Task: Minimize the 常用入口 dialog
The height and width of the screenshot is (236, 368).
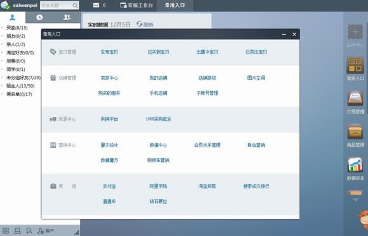Action: click(284, 34)
